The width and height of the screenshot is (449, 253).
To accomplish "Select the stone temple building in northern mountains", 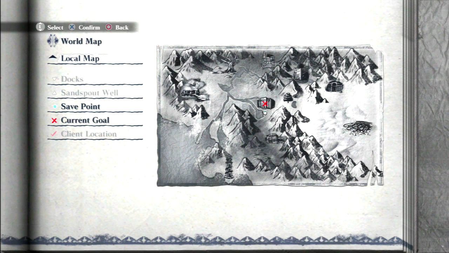I will pyautogui.click(x=300, y=73).
